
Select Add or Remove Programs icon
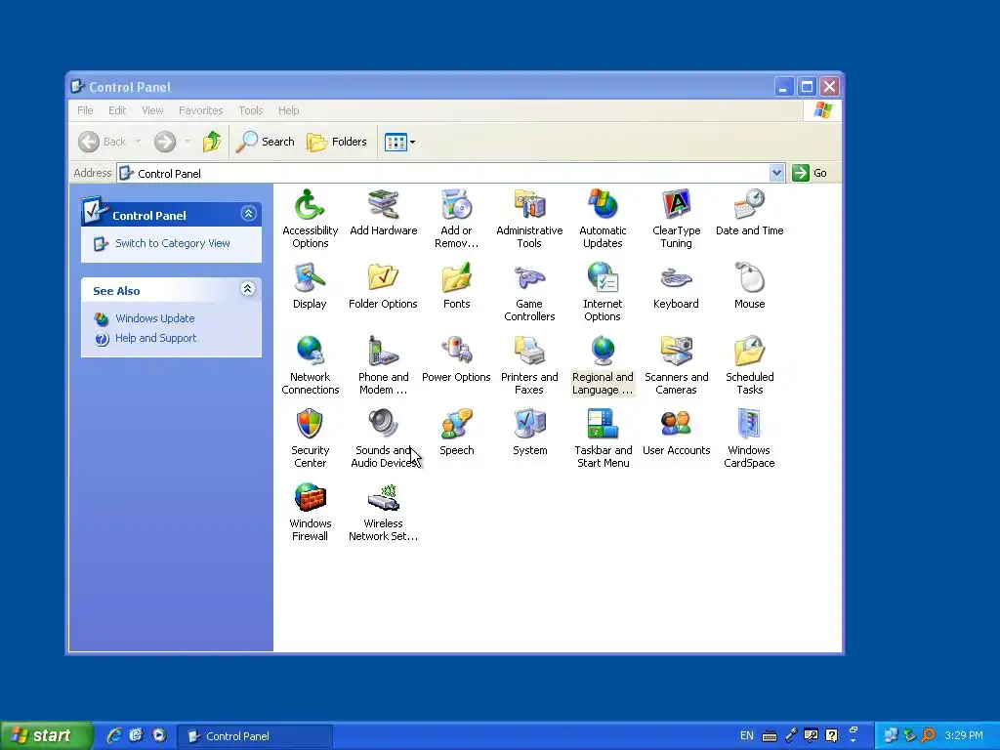[x=457, y=218]
